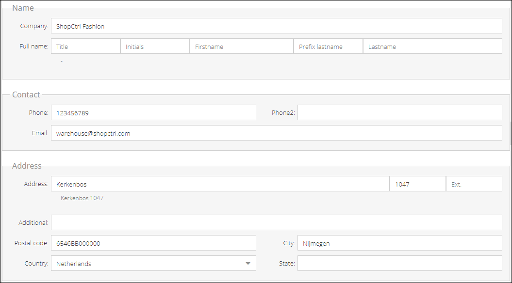Click the Prefix lastname field
The height and width of the screenshot is (283, 512).
tap(328, 46)
